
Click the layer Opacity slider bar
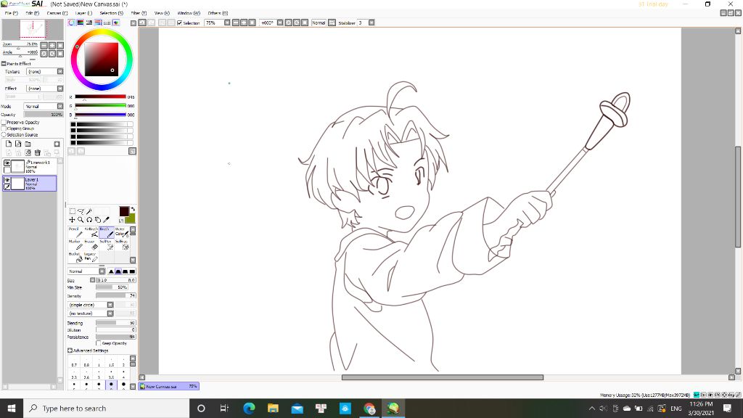tap(44, 115)
